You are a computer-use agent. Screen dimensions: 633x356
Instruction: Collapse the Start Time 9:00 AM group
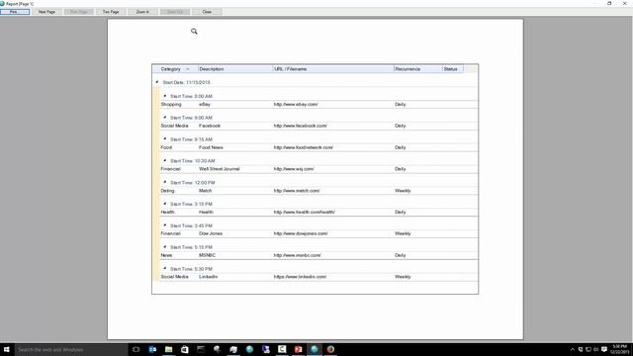165,118
